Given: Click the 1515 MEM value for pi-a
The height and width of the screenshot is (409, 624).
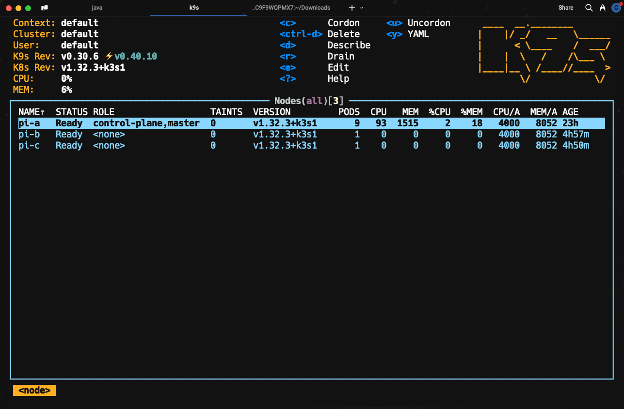Looking at the screenshot, I should tap(408, 123).
